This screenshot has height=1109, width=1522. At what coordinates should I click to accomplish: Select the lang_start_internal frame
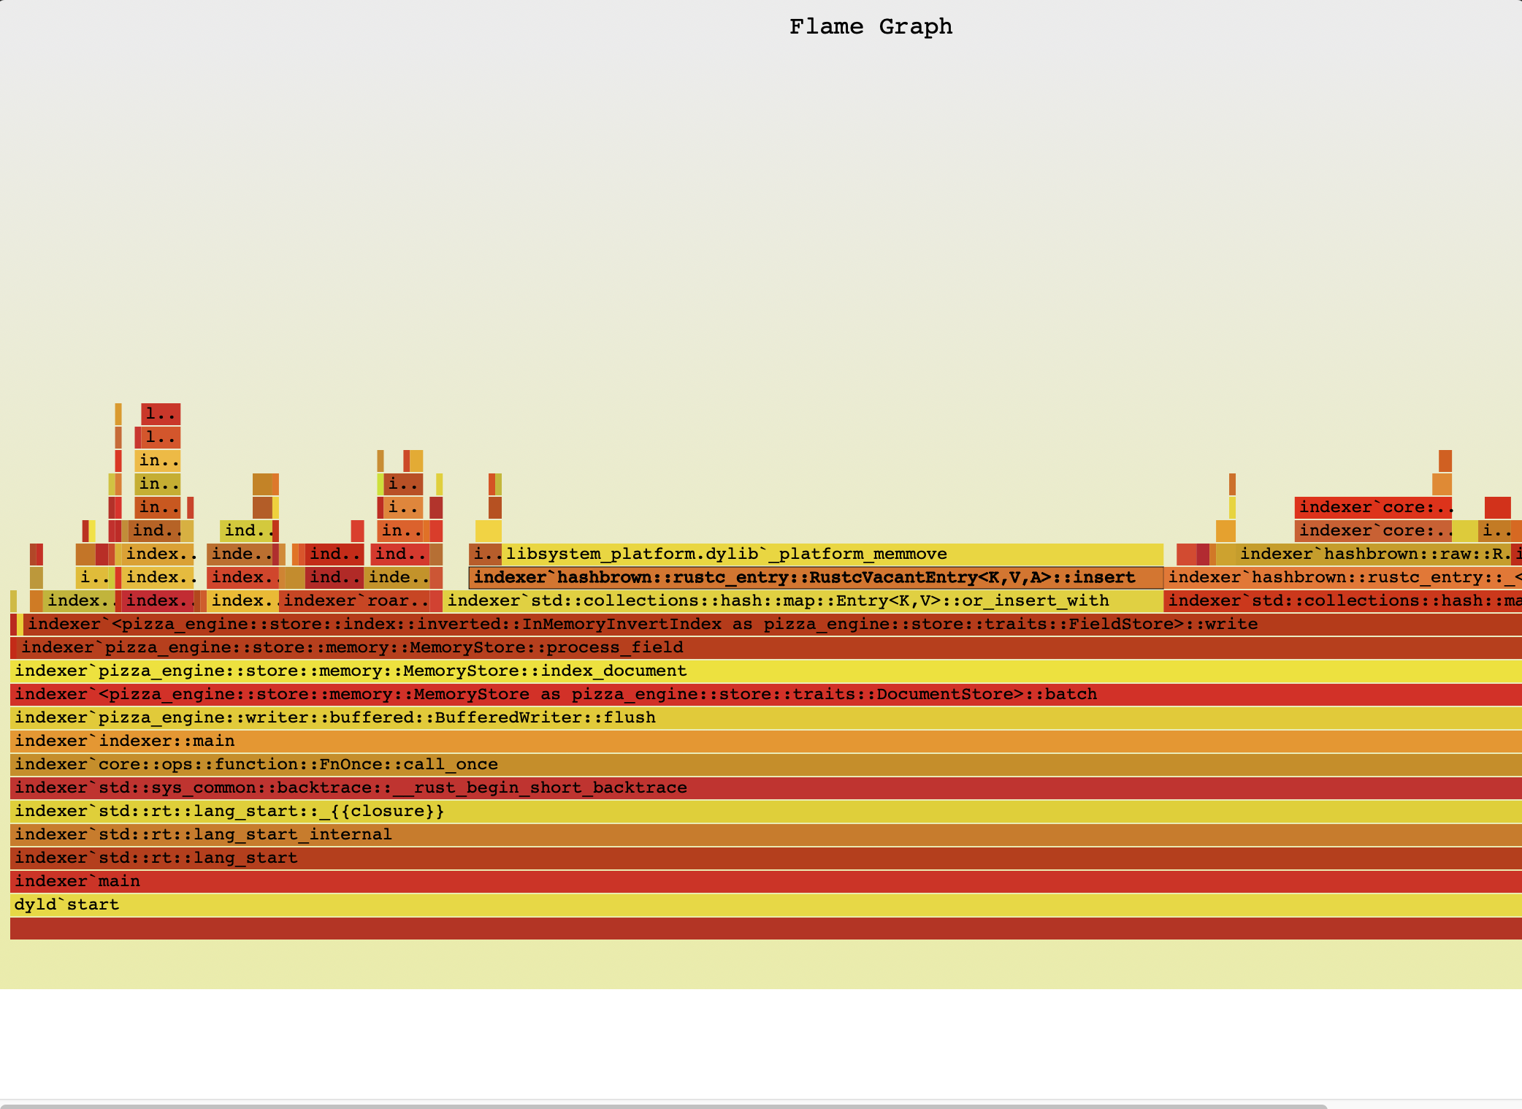pyautogui.click(x=766, y=834)
